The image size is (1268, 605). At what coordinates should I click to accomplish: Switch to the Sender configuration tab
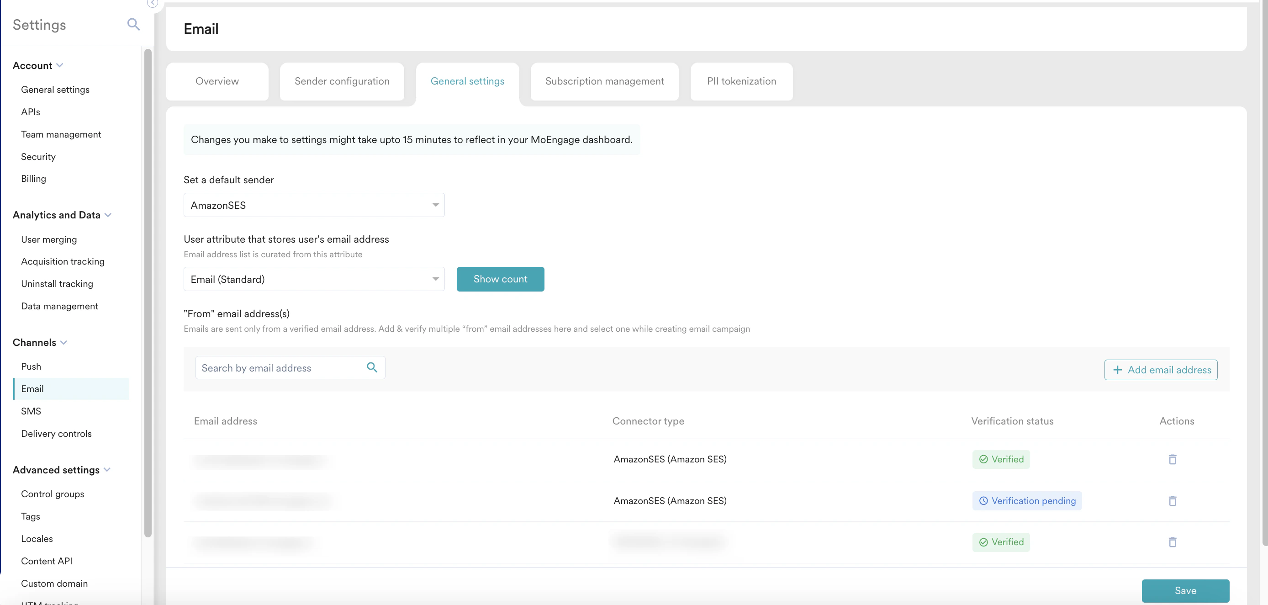342,81
